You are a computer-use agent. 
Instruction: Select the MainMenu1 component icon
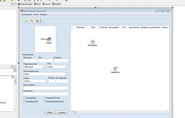(115, 69)
